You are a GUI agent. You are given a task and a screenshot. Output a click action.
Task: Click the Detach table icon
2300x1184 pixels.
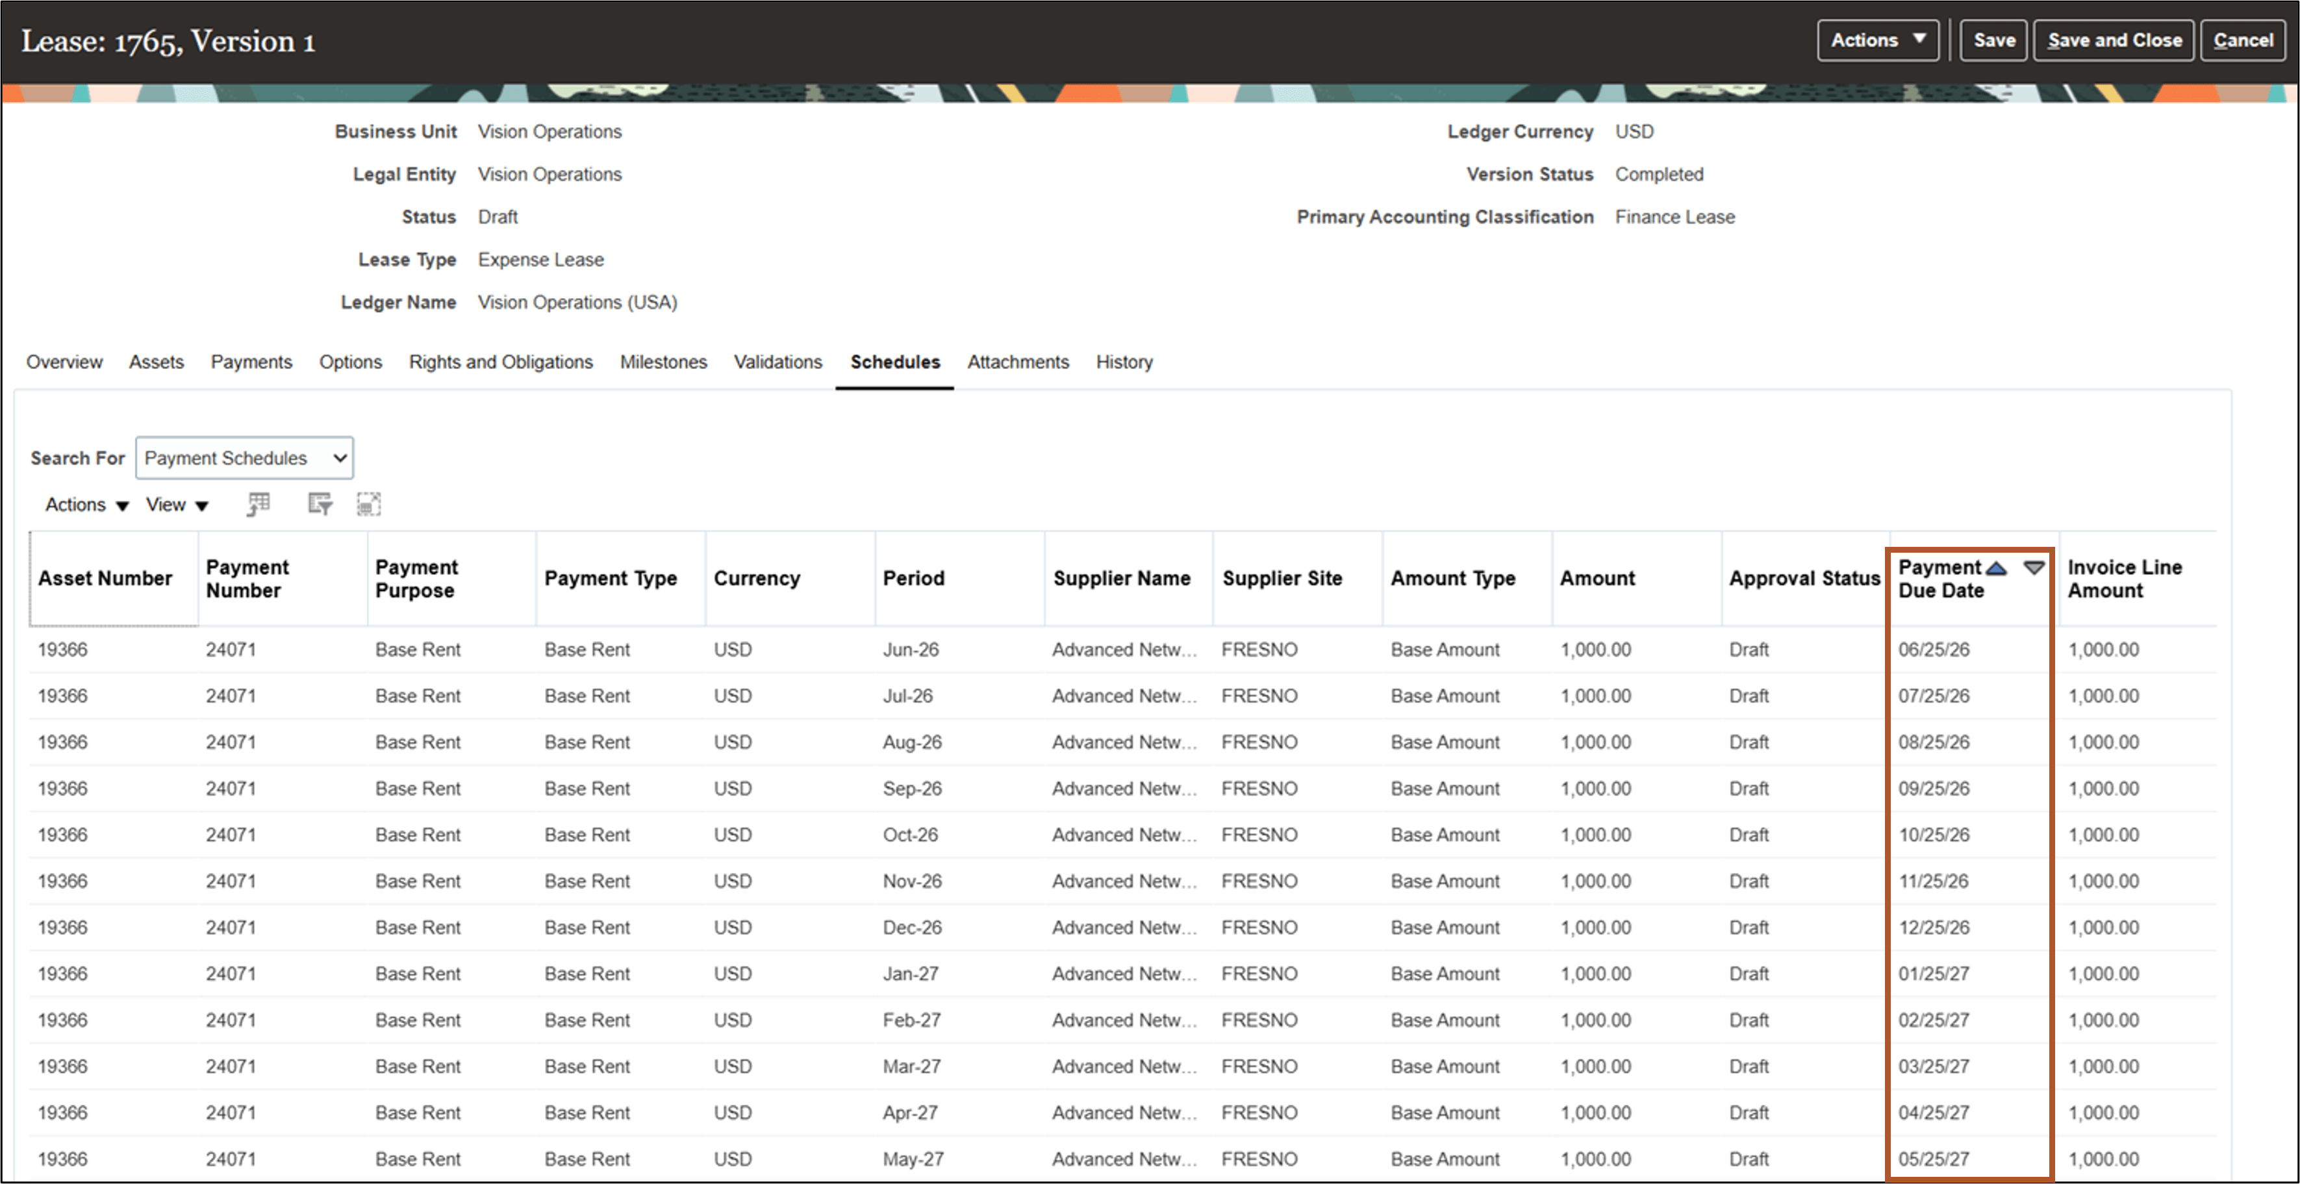click(x=369, y=505)
